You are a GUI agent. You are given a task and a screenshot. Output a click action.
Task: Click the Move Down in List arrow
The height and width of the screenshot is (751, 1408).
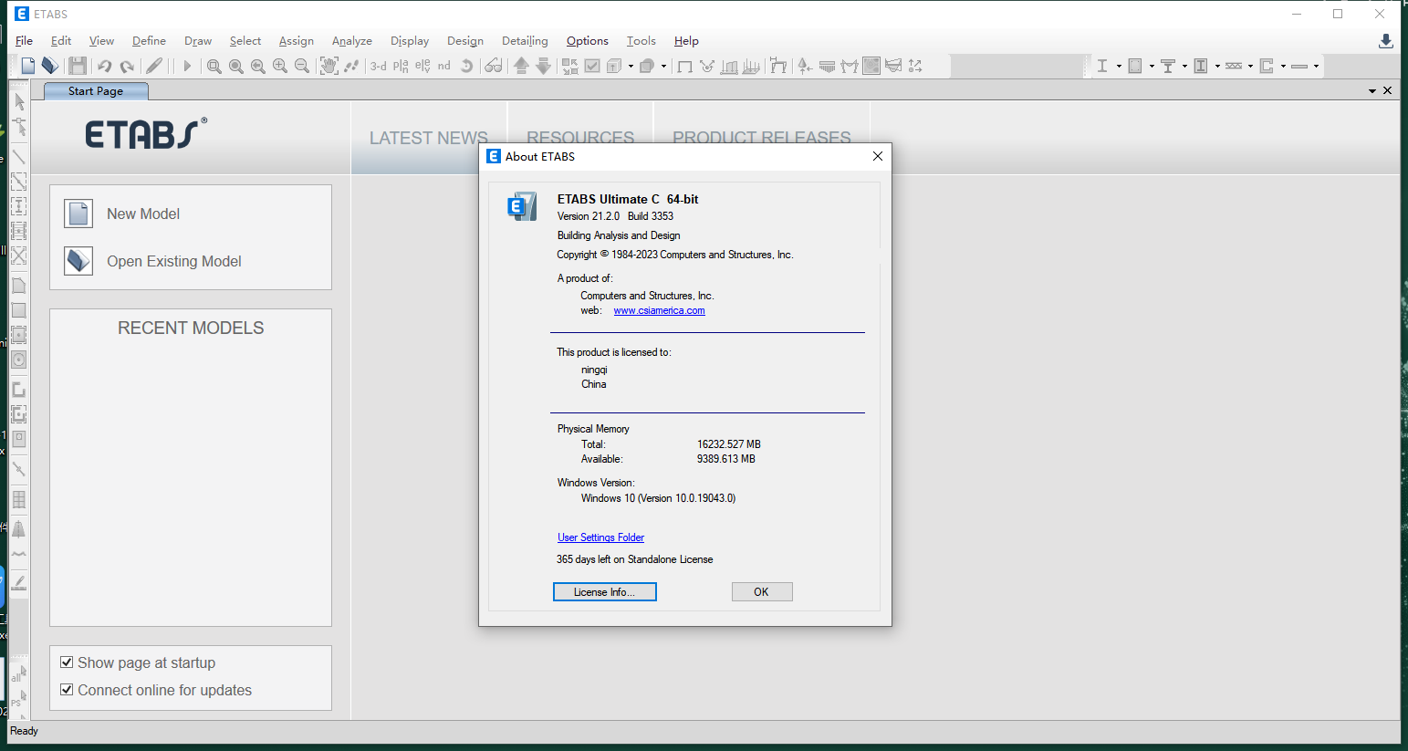pos(543,66)
